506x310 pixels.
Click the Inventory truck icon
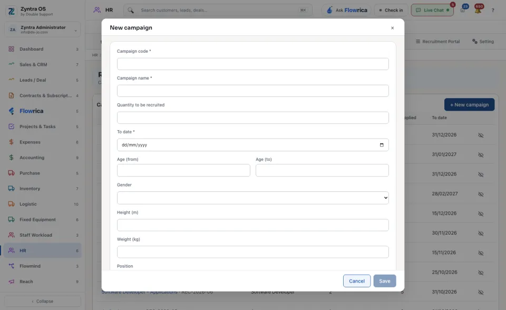[x=11, y=189]
